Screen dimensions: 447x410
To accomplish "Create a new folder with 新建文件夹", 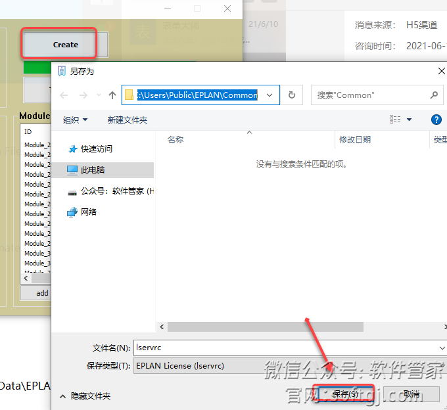I will tap(127, 120).
